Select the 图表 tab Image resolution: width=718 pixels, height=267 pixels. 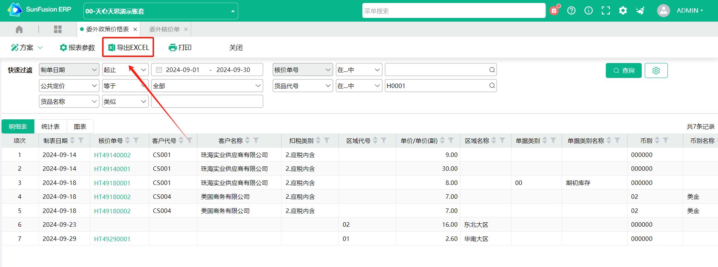pos(80,126)
